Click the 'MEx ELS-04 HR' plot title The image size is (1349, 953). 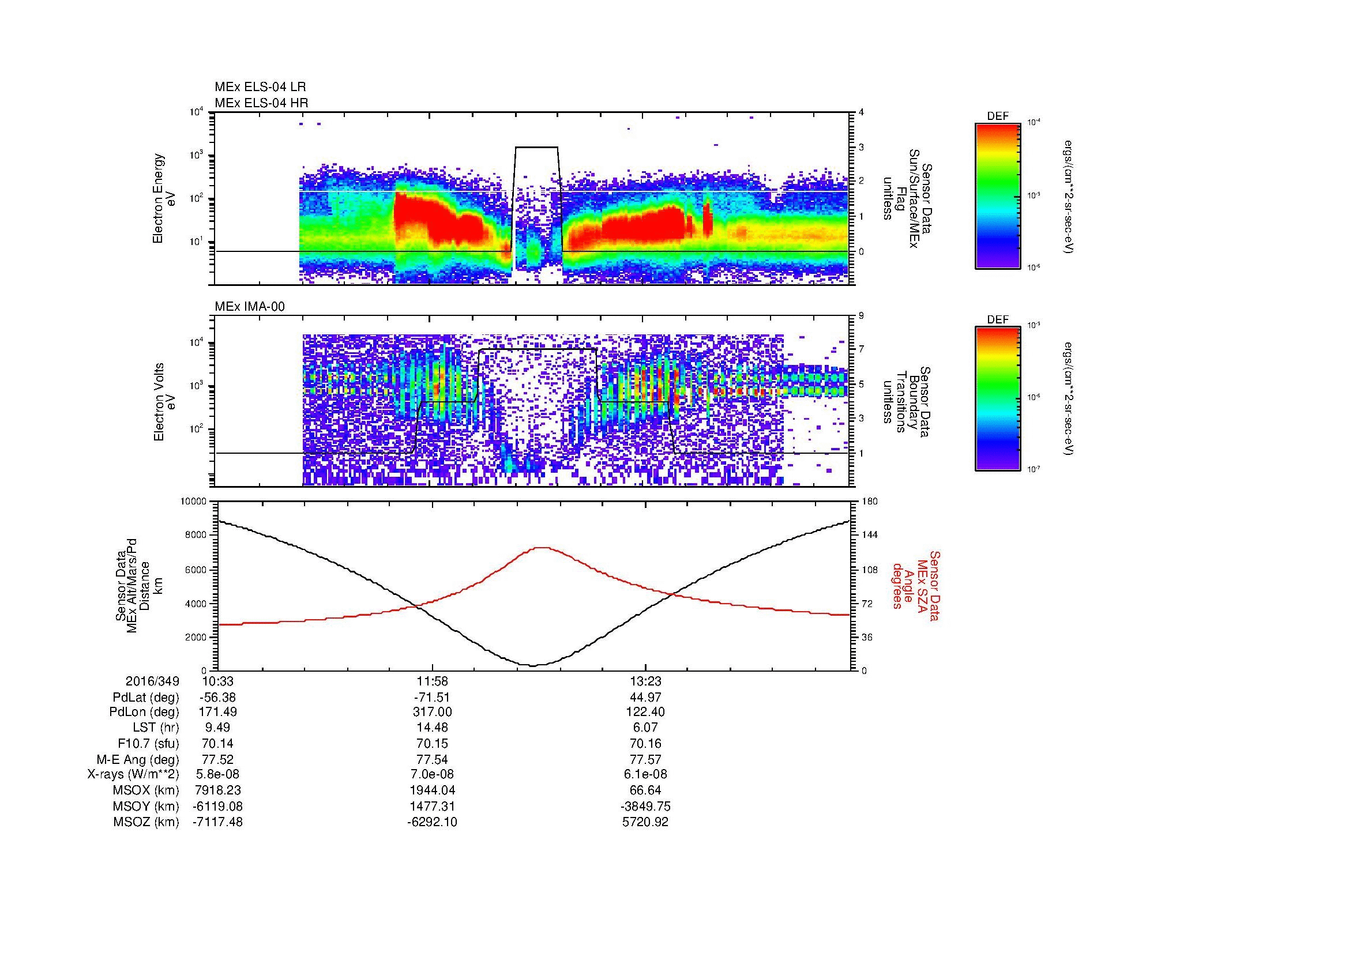[261, 103]
